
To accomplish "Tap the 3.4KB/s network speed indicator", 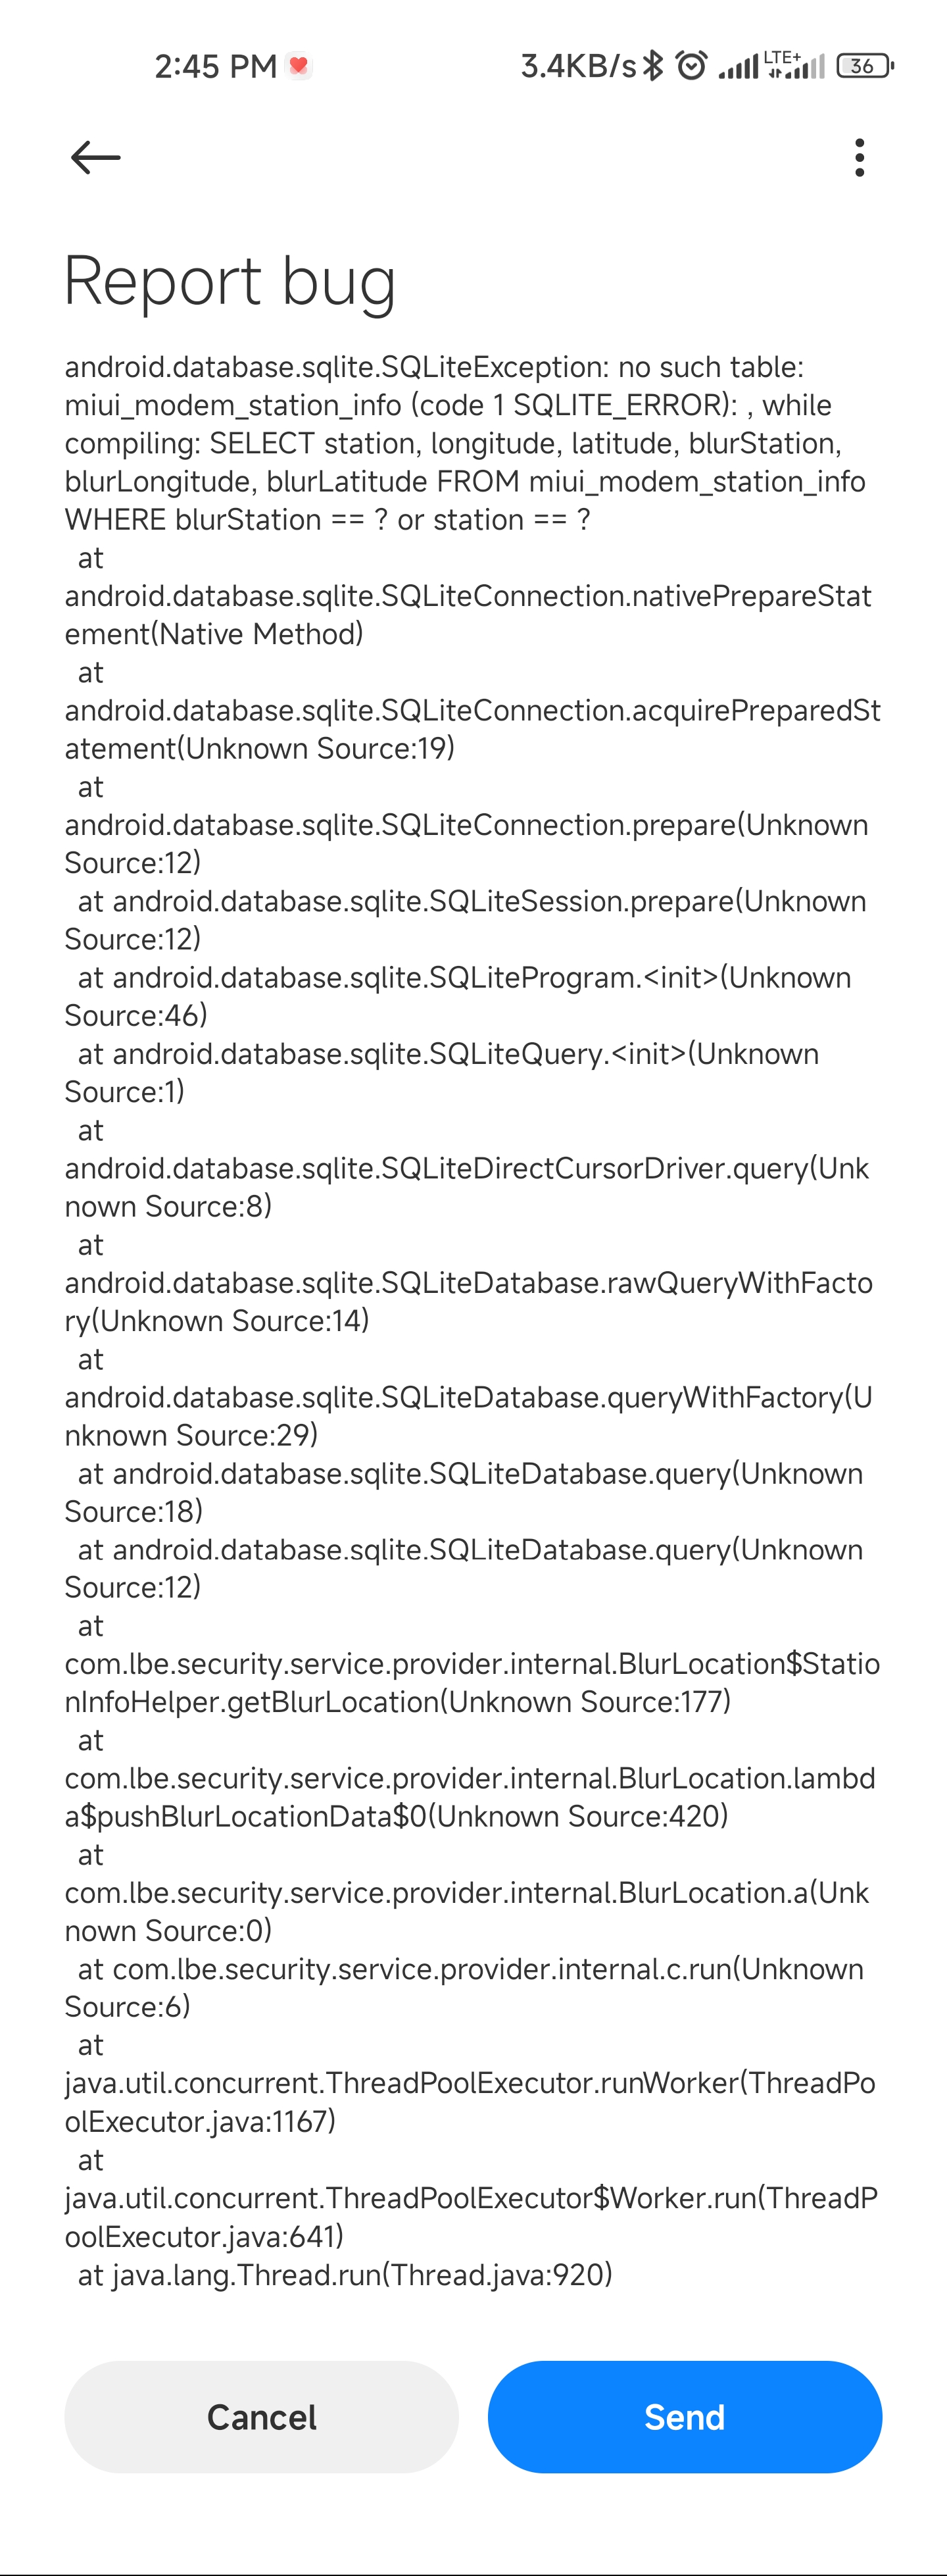I will [578, 66].
